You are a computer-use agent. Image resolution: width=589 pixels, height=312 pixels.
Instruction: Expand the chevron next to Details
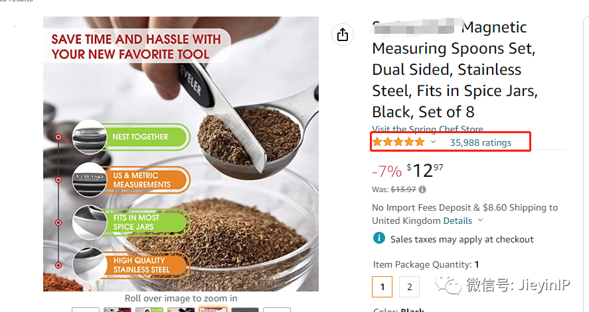(480, 220)
